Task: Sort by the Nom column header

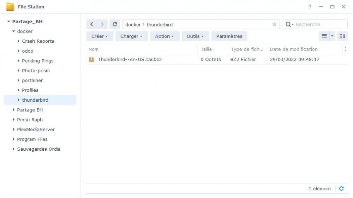Action: coord(142,49)
